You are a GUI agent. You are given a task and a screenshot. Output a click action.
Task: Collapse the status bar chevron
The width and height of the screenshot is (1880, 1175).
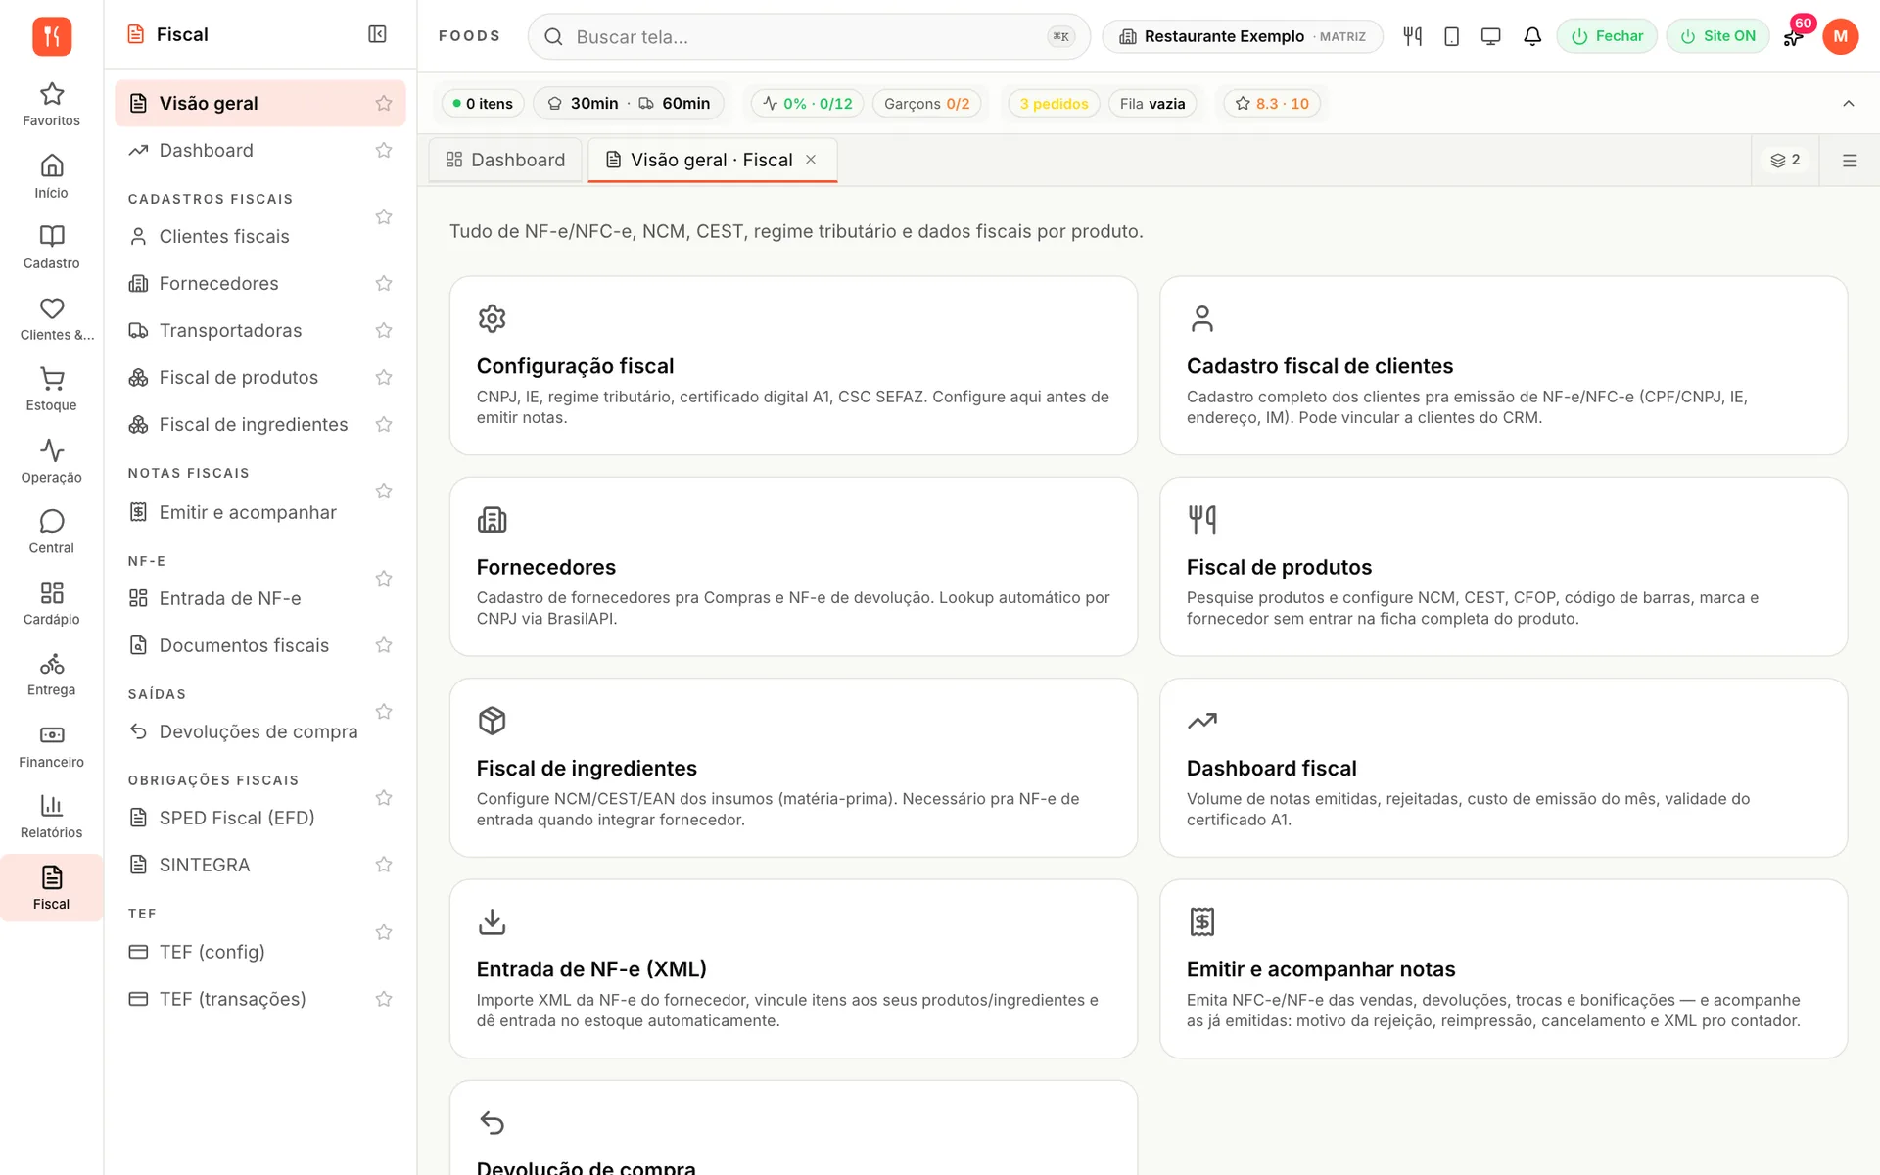pos(1848,103)
